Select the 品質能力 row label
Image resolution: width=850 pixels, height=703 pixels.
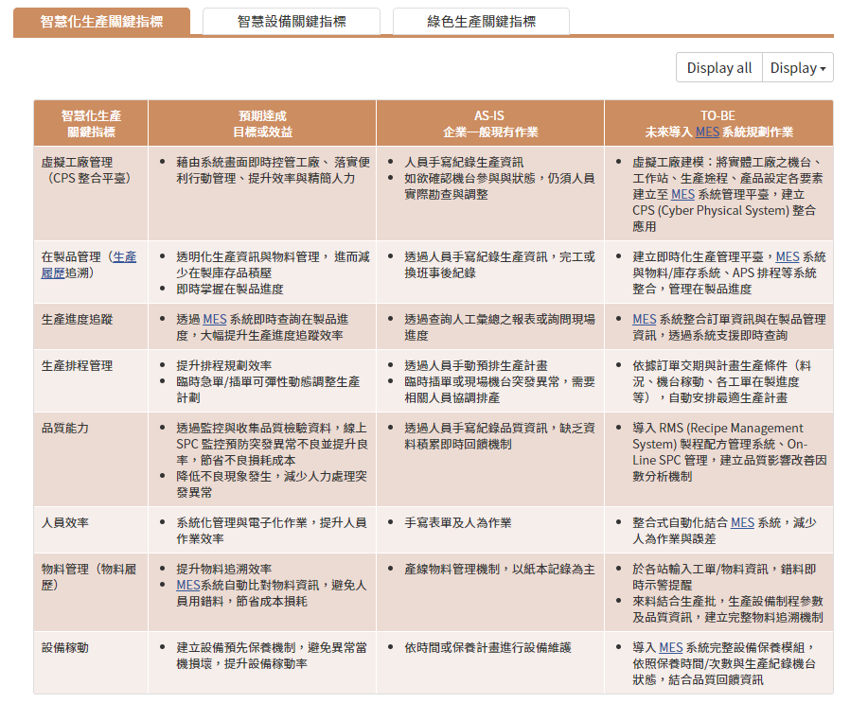65,428
